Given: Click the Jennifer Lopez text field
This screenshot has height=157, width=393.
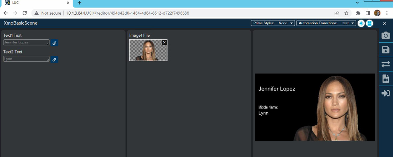Looking at the screenshot, I should point(26,42).
